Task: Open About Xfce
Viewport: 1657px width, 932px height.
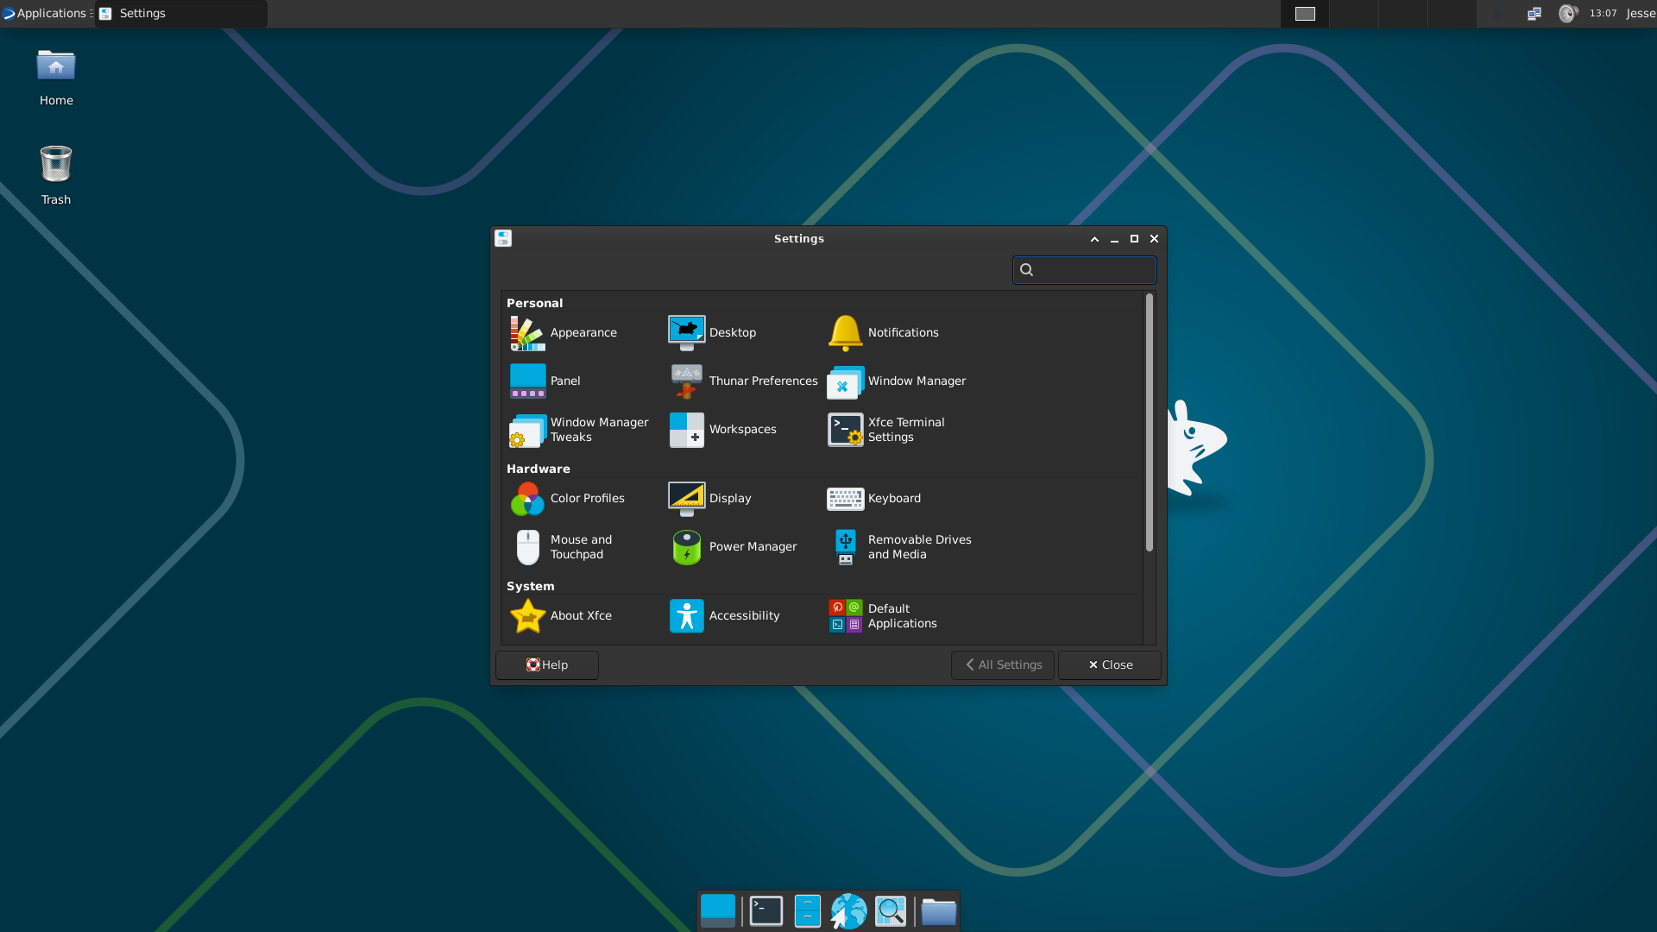Action: (x=561, y=616)
